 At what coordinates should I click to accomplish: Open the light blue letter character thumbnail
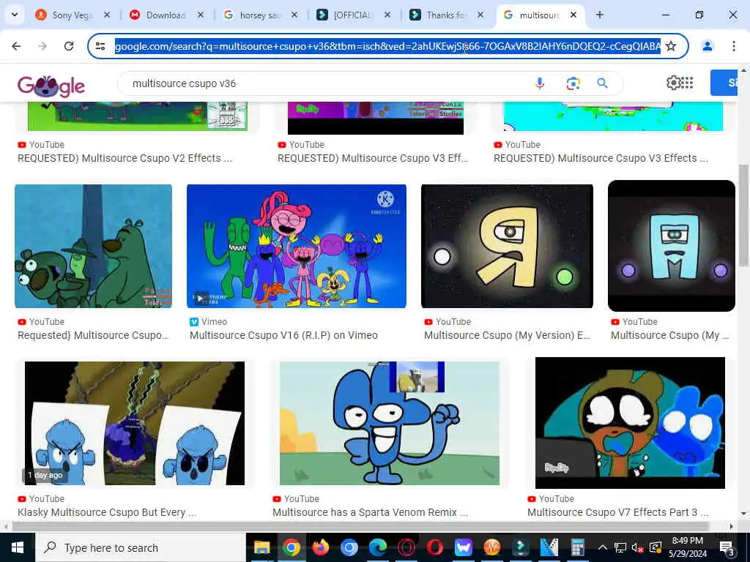[672, 246]
